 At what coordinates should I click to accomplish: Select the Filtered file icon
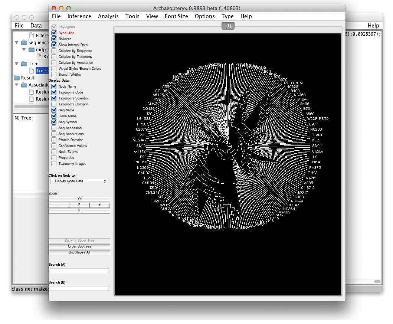pos(32,35)
